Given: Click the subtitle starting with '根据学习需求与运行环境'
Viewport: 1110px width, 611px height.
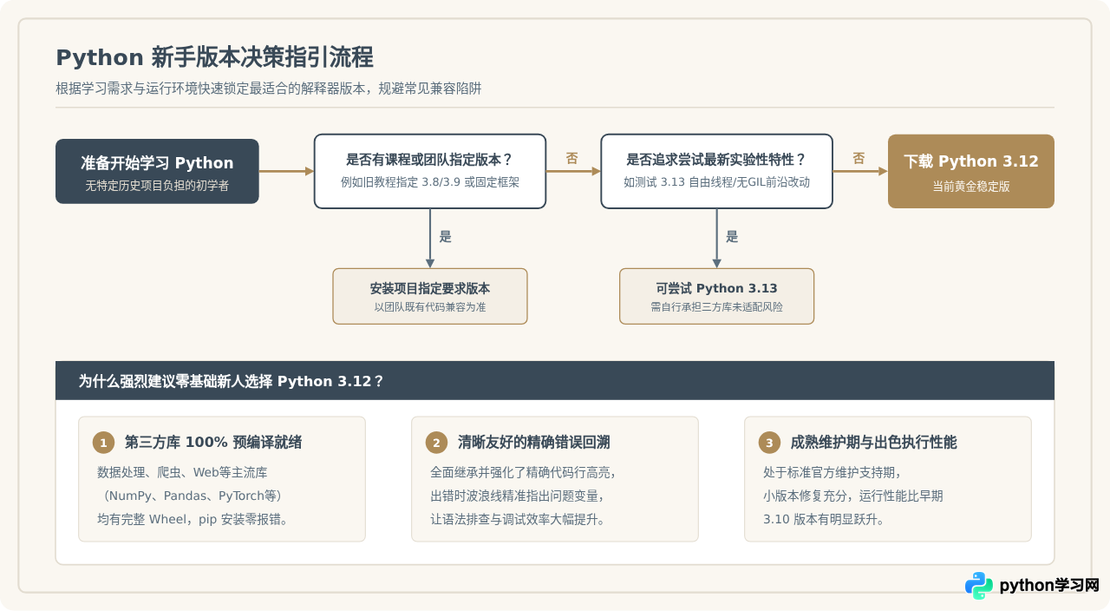Looking at the screenshot, I should 269,89.
